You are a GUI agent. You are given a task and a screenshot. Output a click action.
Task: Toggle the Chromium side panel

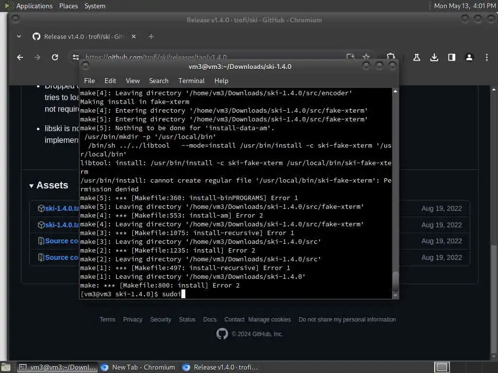pyautogui.click(x=452, y=57)
